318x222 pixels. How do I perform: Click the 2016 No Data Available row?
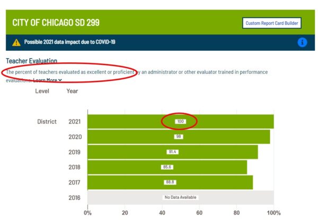(181, 197)
